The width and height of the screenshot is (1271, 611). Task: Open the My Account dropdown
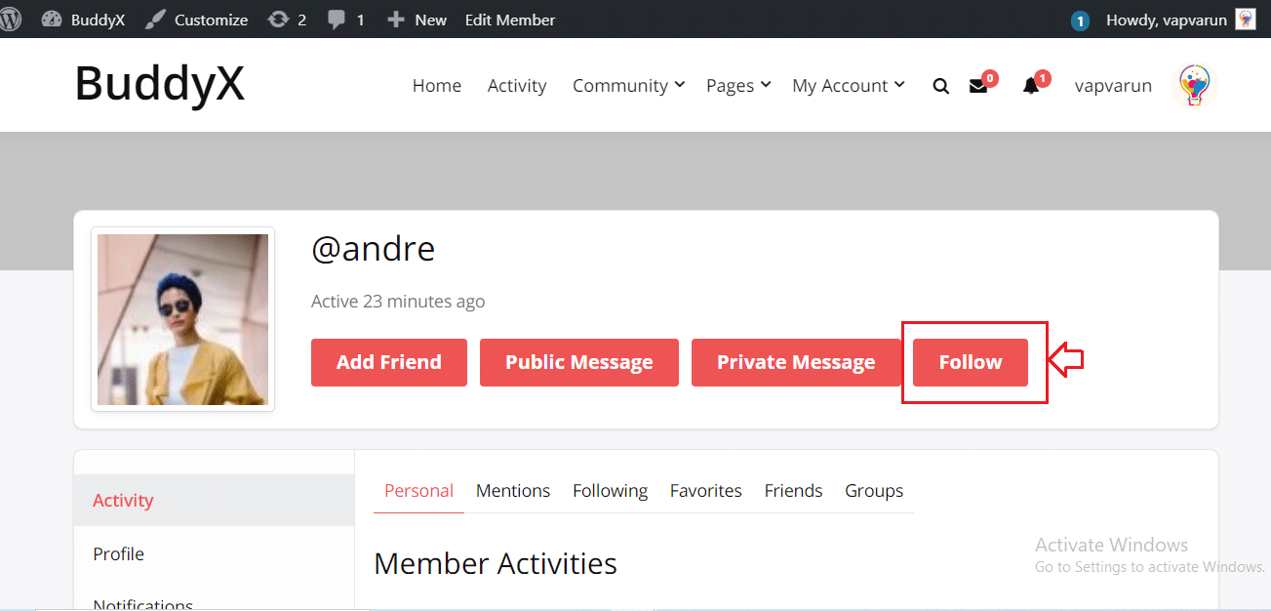pos(847,85)
